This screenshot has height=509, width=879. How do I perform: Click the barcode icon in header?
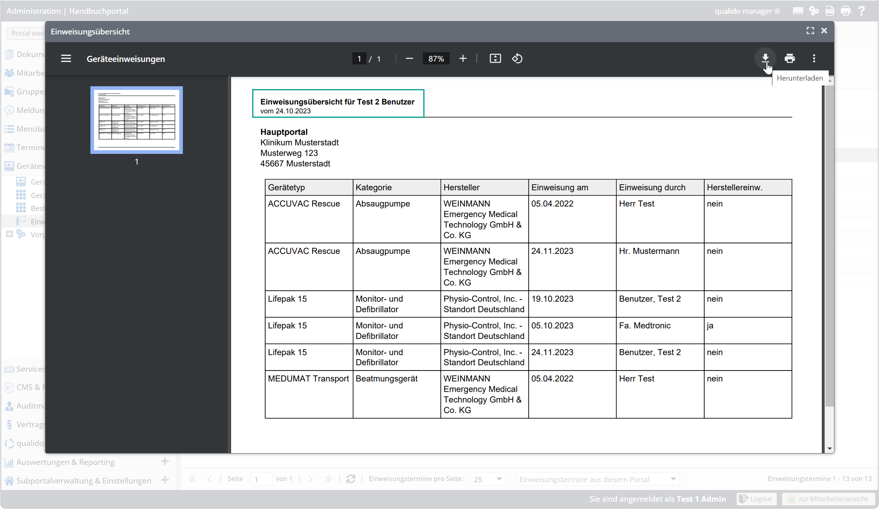tap(798, 11)
